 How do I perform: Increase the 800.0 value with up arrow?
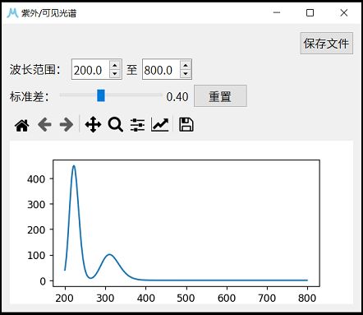click(x=186, y=65)
